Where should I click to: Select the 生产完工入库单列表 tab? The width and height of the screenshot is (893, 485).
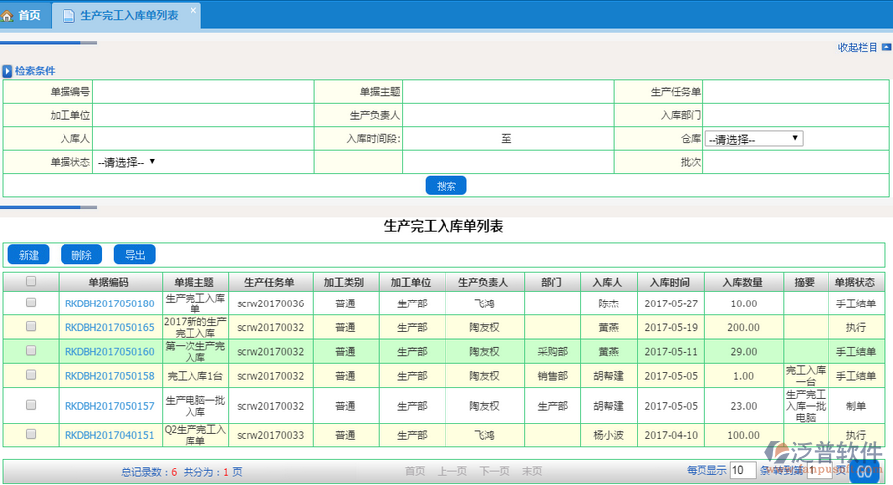click(x=127, y=16)
